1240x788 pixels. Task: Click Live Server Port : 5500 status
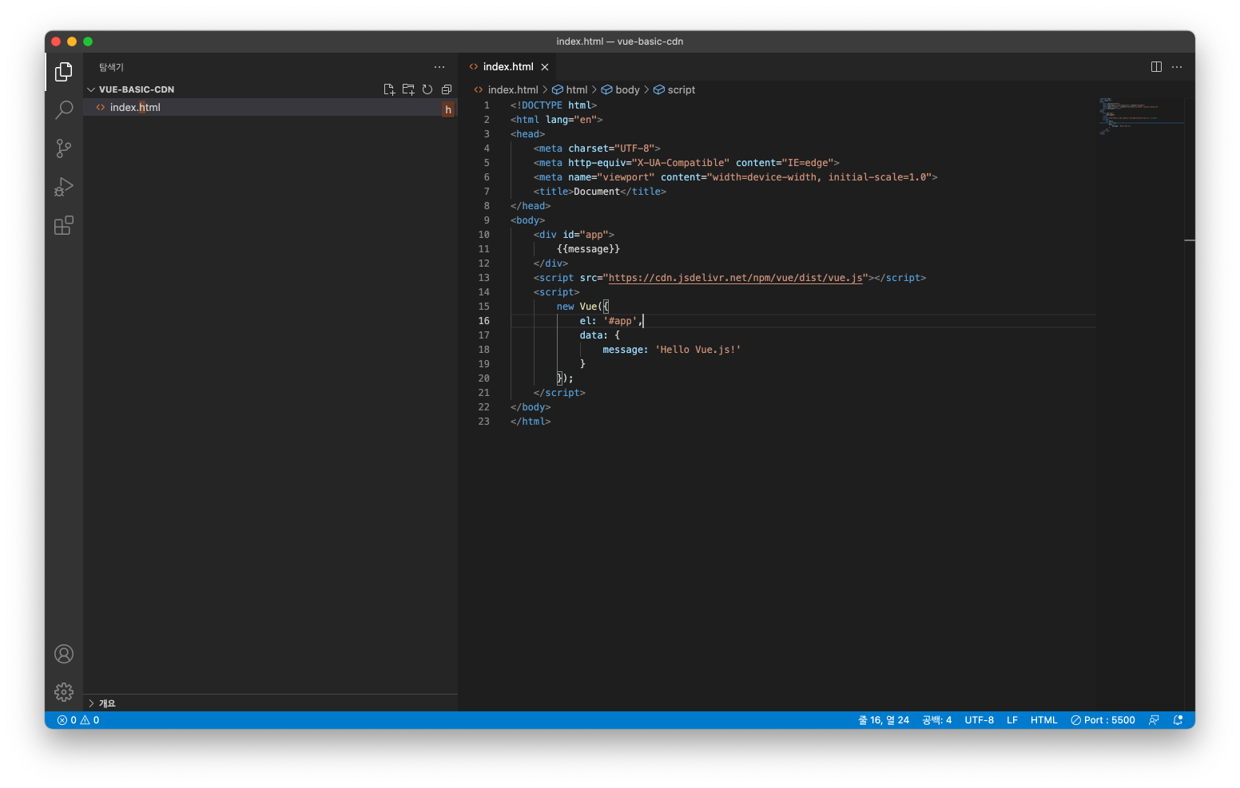tap(1103, 720)
